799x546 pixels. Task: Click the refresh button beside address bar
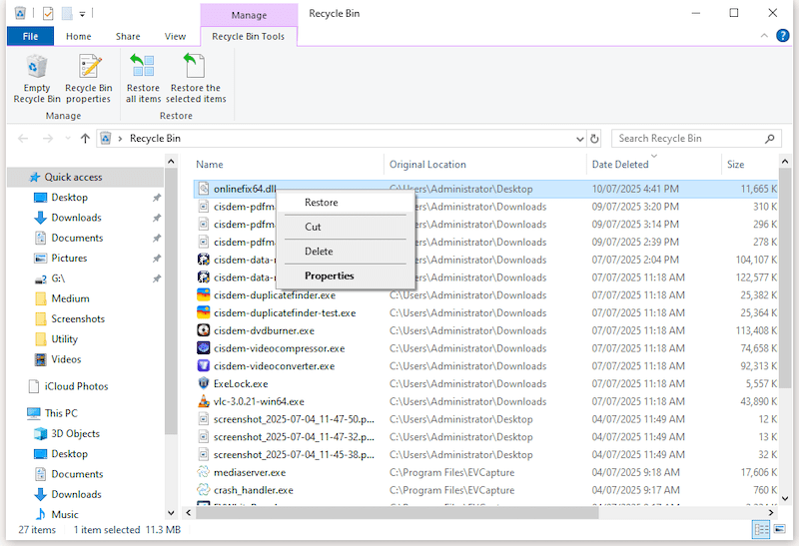595,139
